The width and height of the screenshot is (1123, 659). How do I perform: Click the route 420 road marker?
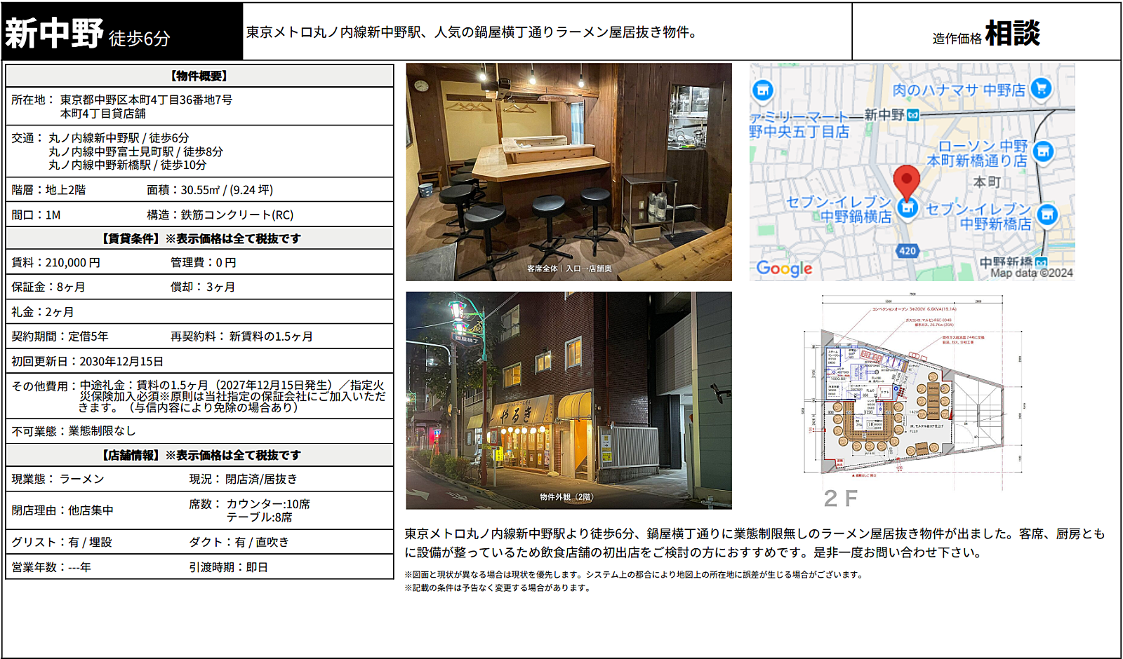coord(908,250)
